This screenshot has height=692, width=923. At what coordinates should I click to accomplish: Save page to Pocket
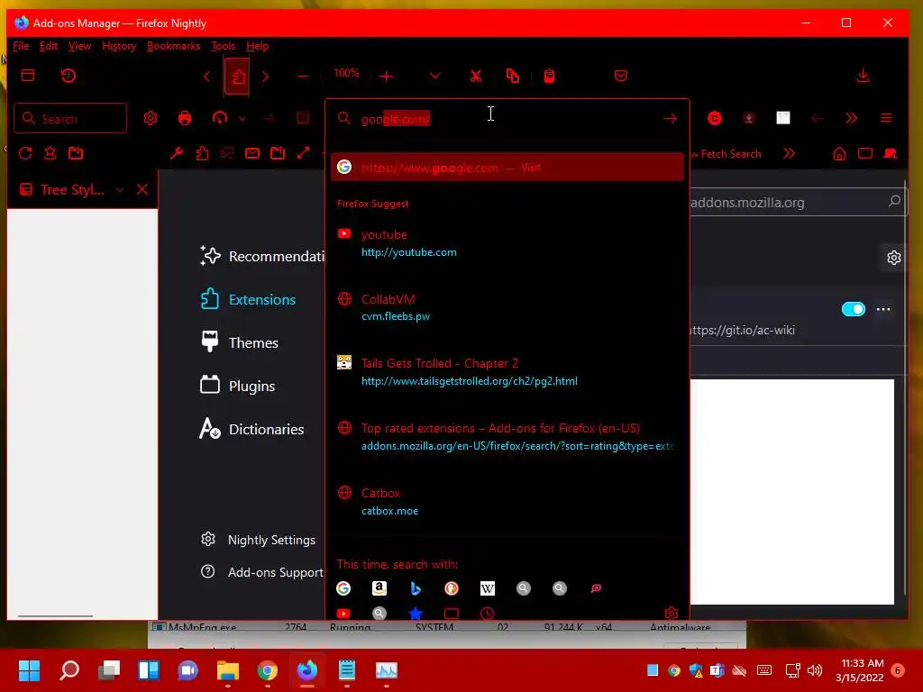coord(620,76)
